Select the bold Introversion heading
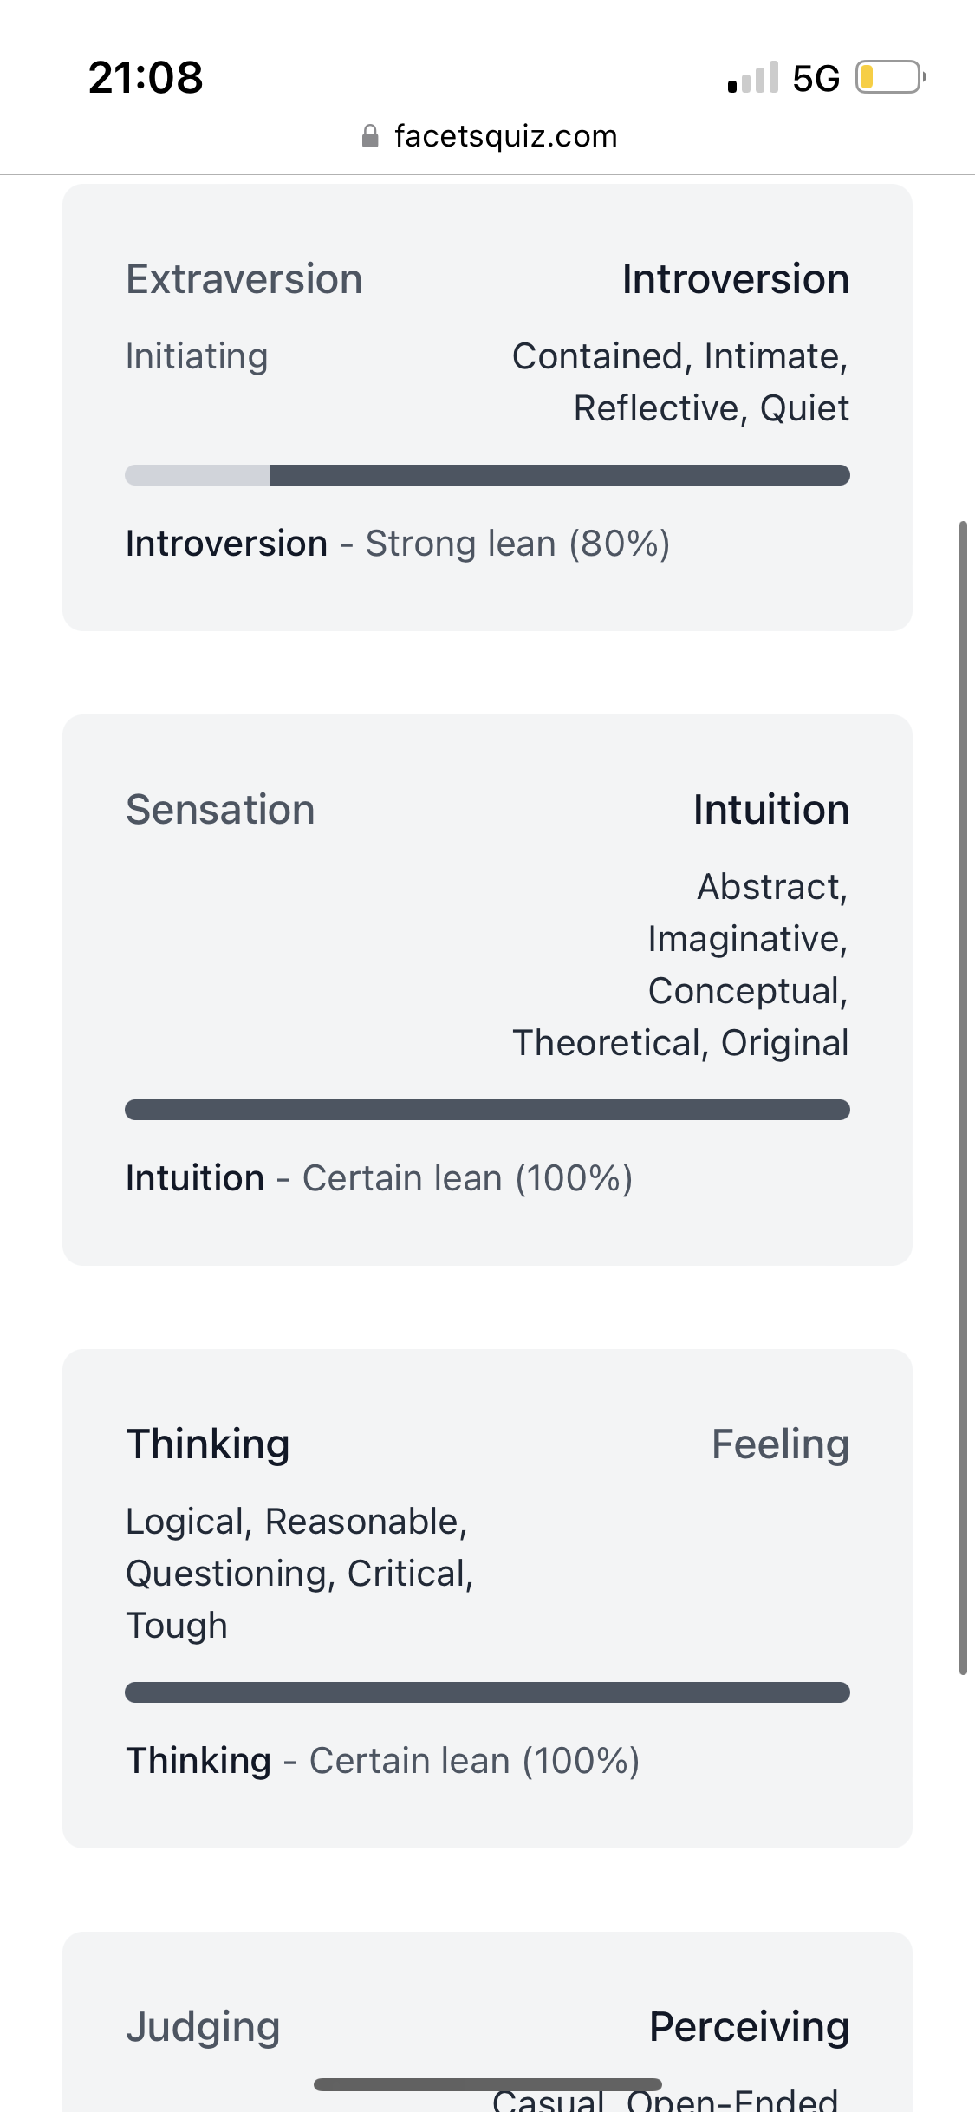 (x=735, y=279)
